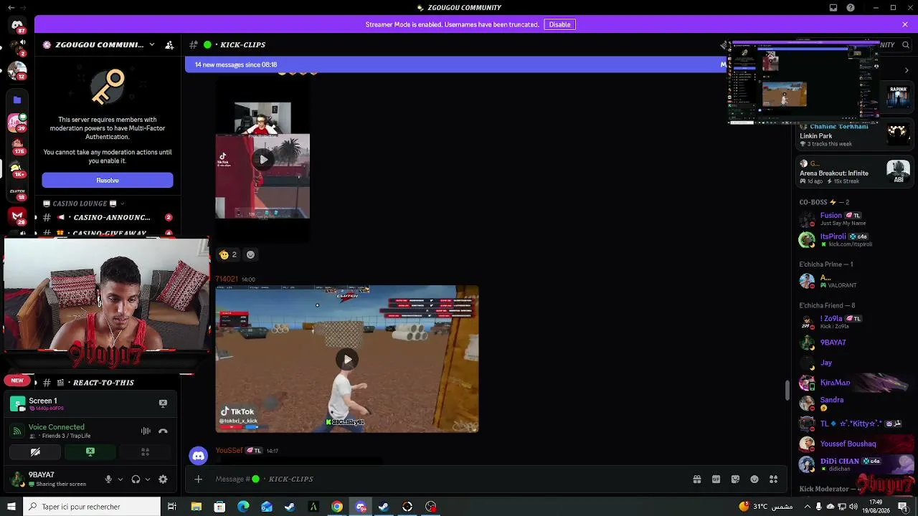Toggle the thumbs-up reaction with count 2
Screen dimensions: 918x516
[x=228, y=254]
